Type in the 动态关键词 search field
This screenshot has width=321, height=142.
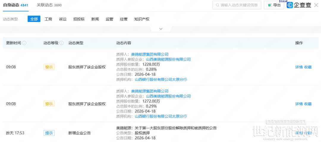pyautogui.click(x=239, y=5)
